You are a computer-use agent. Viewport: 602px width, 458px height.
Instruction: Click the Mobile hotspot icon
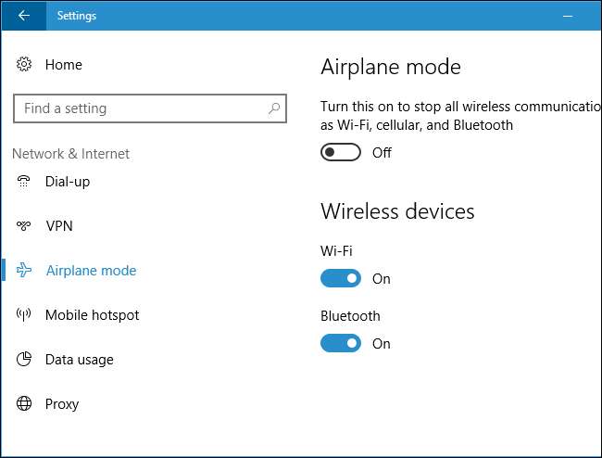[24, 315]
